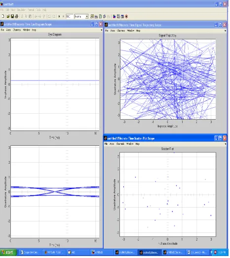230x258 pixels.
Task: Click third icon right of mode dropdown
Action: 100,16
